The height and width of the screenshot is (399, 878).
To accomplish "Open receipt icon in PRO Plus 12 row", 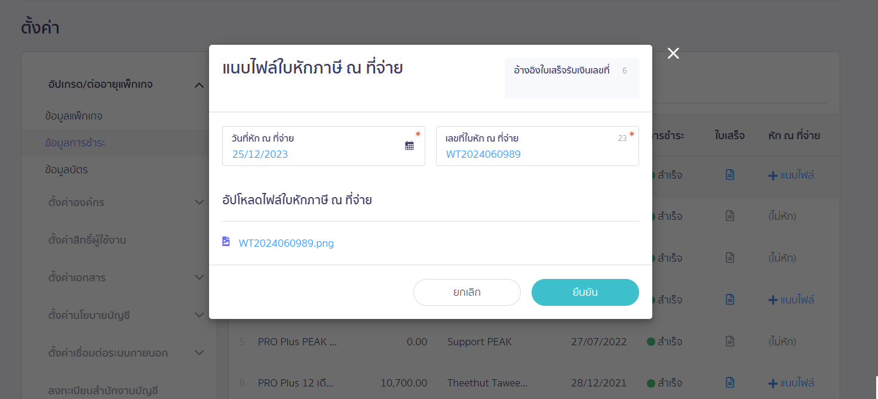I will [x=729, y=382].
